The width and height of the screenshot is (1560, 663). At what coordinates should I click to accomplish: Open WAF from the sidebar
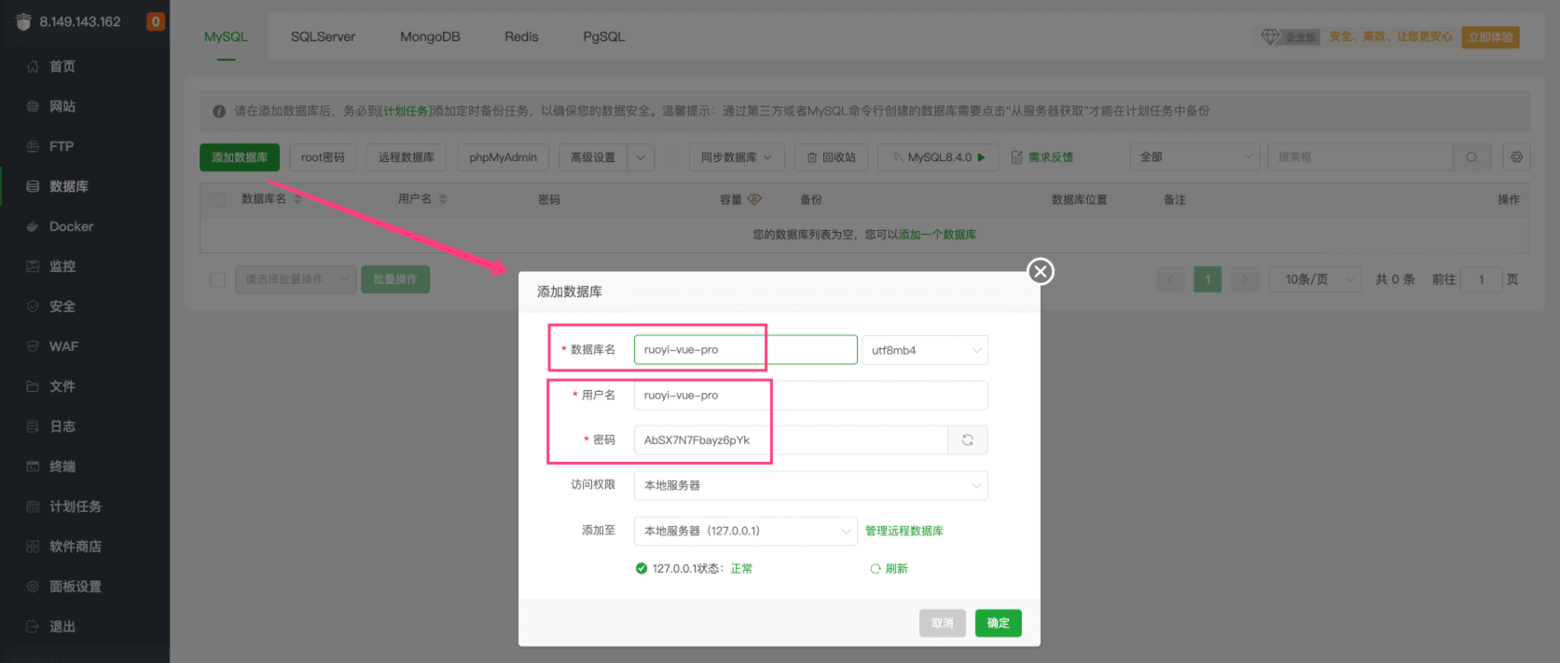(63, 346)
